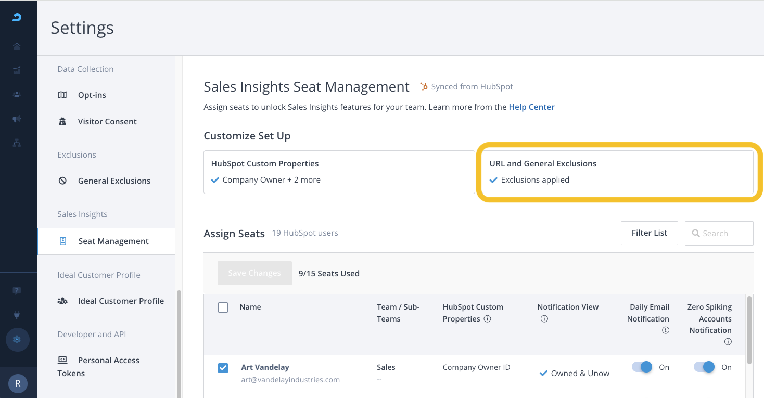Open the Filter List options

649,233
